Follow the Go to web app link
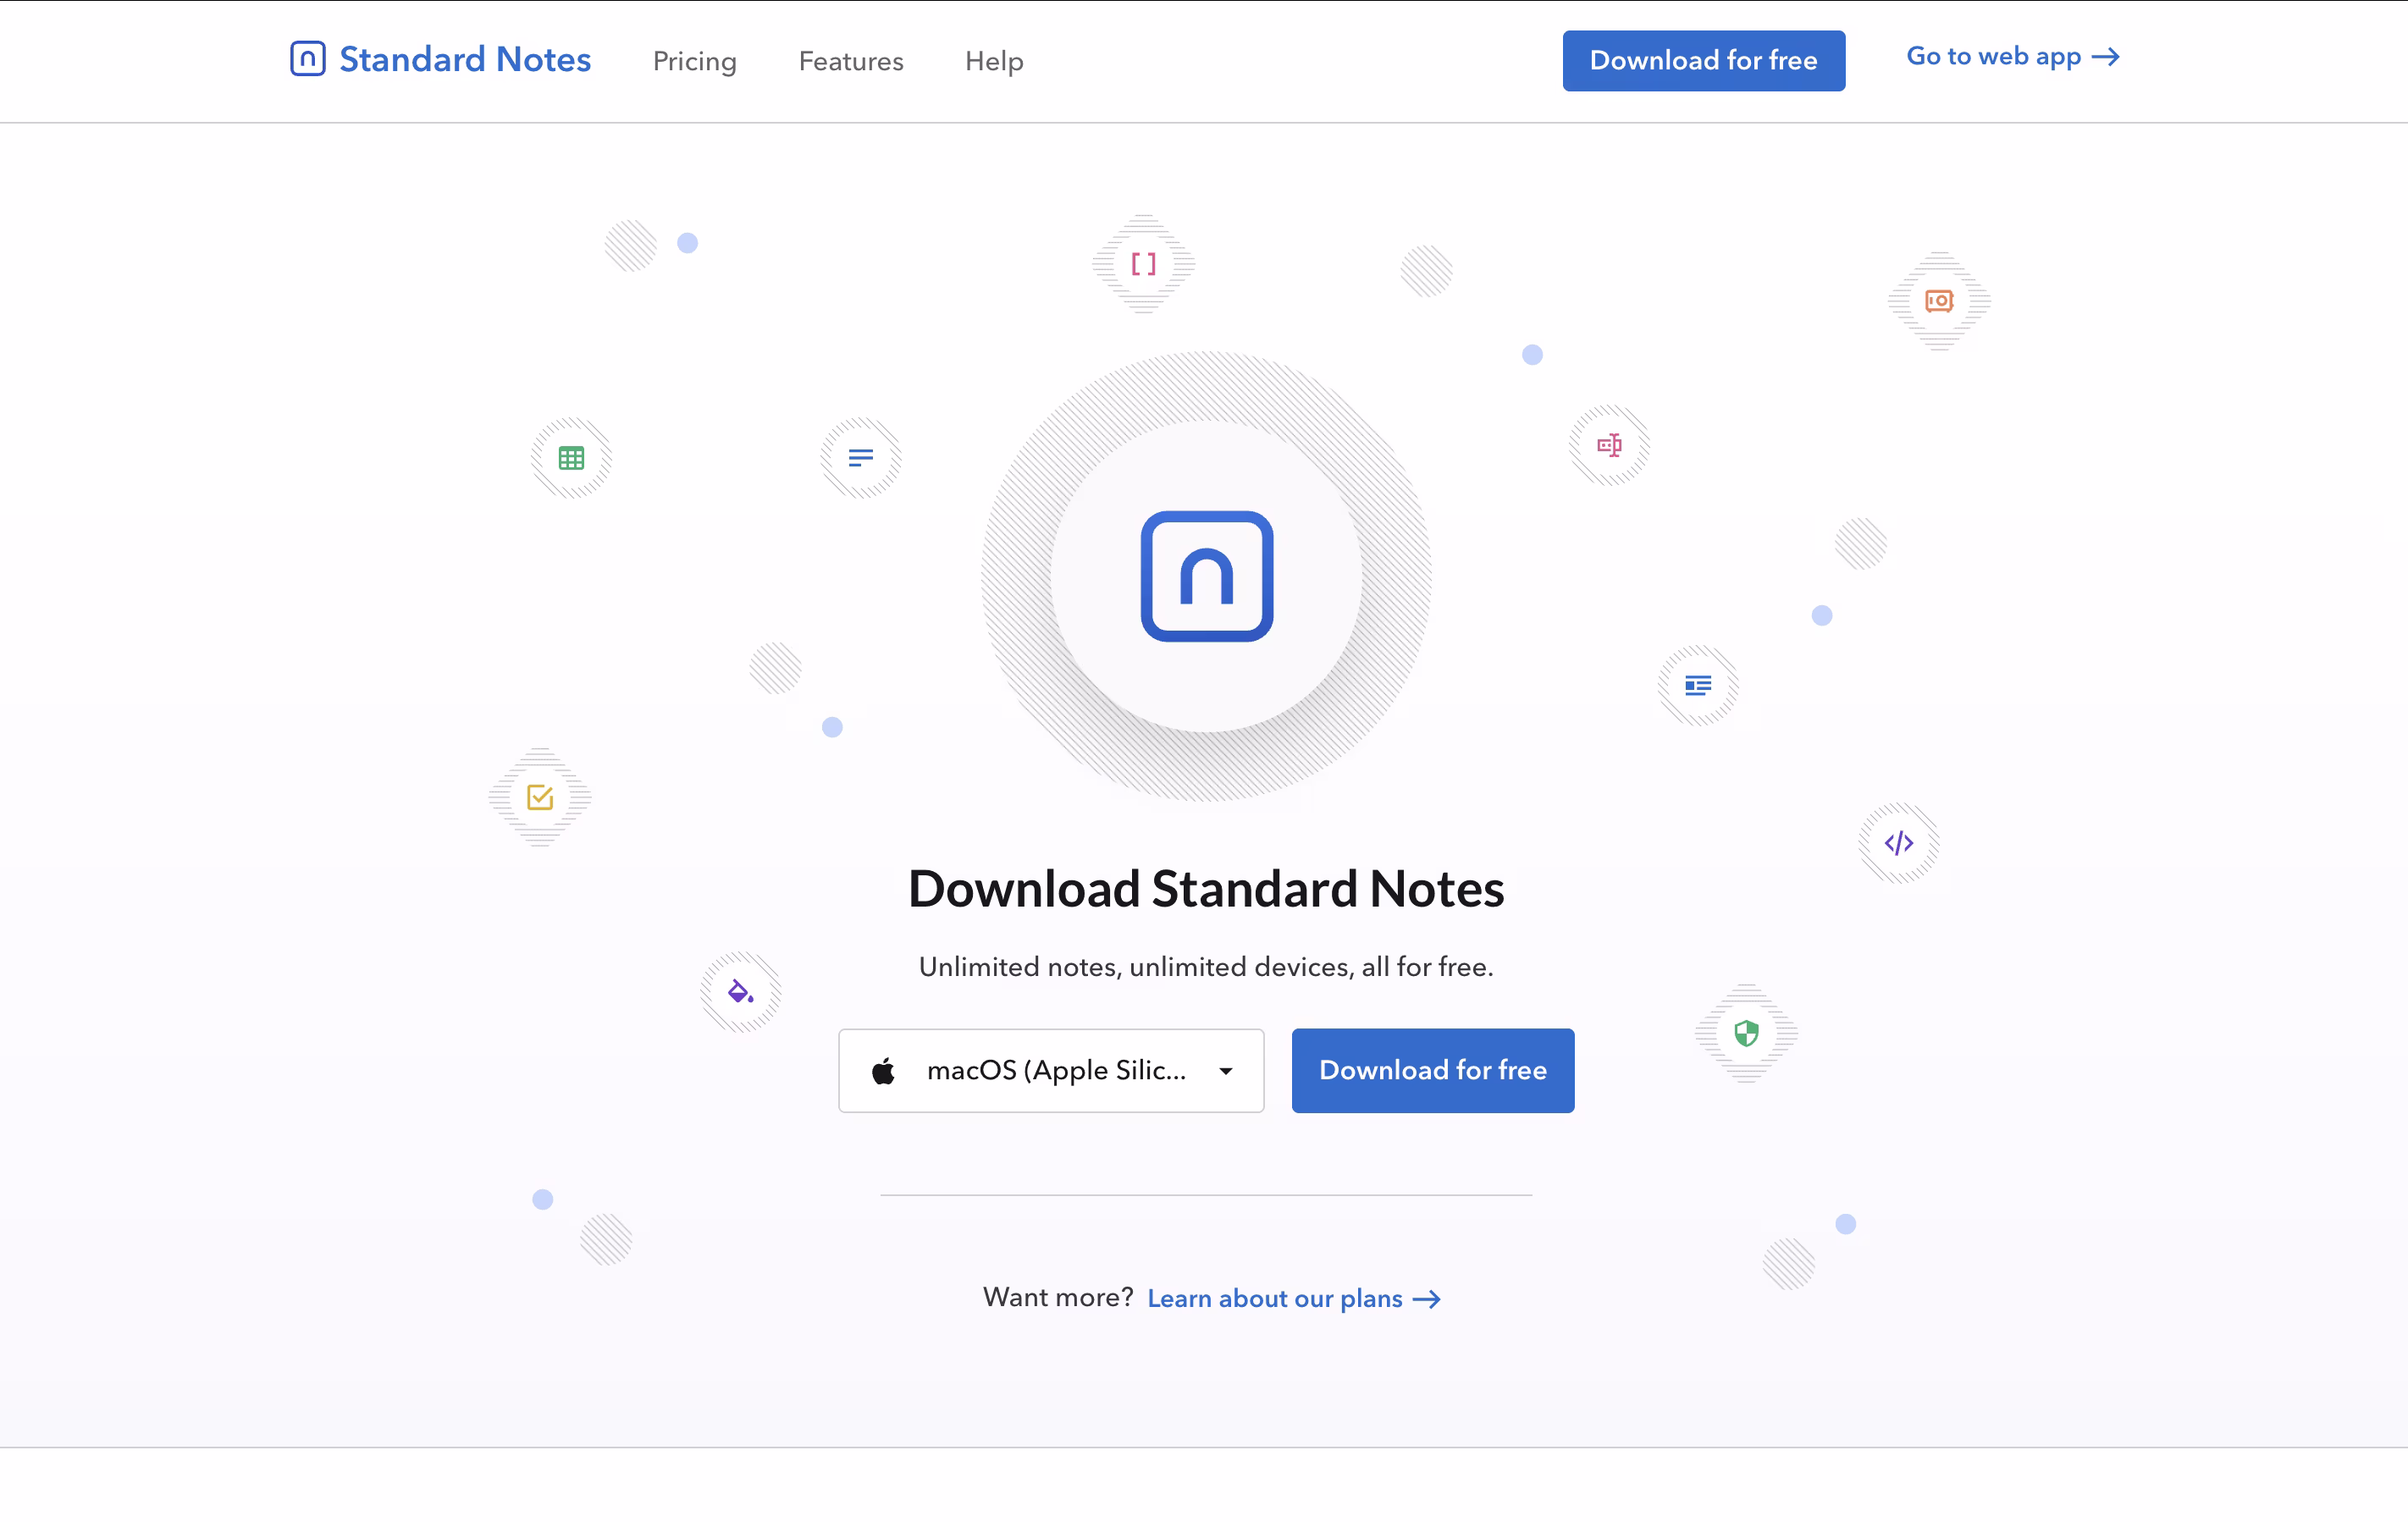The image size is (2408, 1522). click(2011, 57)
